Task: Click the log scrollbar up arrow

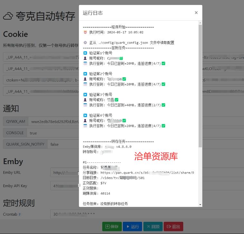Action: point(200,23)
